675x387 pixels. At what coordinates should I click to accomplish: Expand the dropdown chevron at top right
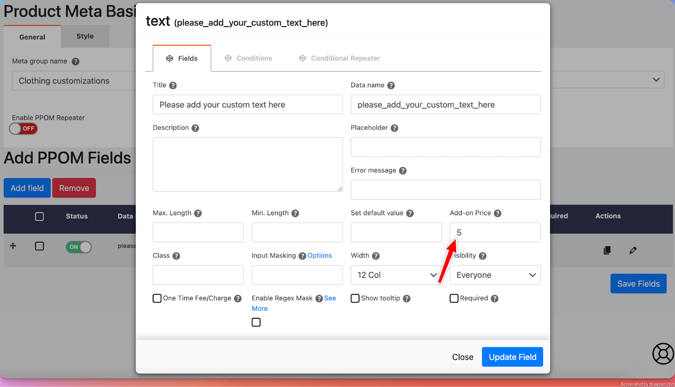coord(656,80)
